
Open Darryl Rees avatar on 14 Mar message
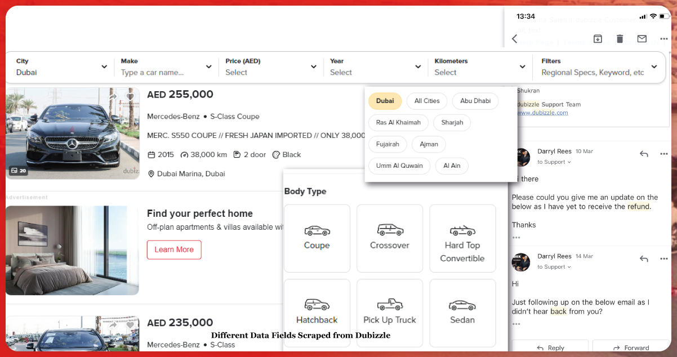pos(521,262)
